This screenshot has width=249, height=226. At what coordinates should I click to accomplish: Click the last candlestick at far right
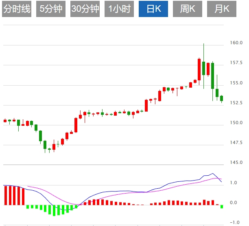222,98
